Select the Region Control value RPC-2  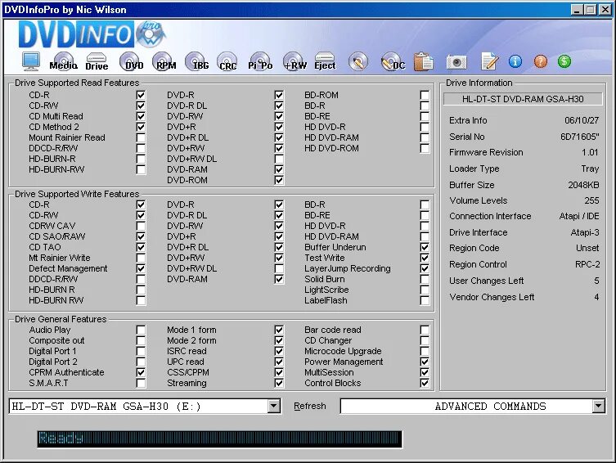587,264
